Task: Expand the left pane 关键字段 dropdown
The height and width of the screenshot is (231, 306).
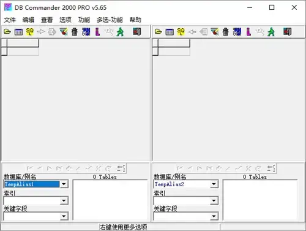Action: [64, 216]
